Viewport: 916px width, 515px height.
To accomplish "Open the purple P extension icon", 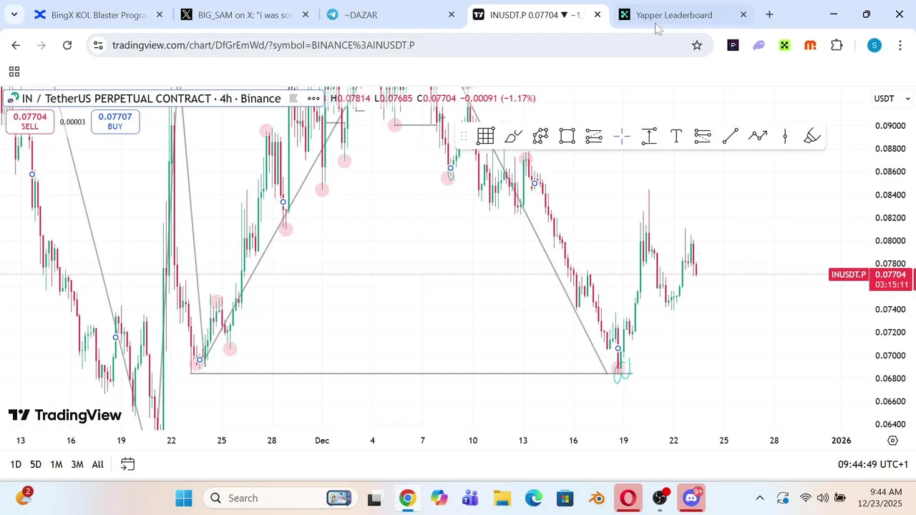I will (733, 45).
